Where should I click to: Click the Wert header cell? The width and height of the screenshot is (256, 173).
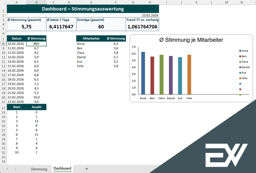[17, 107]
